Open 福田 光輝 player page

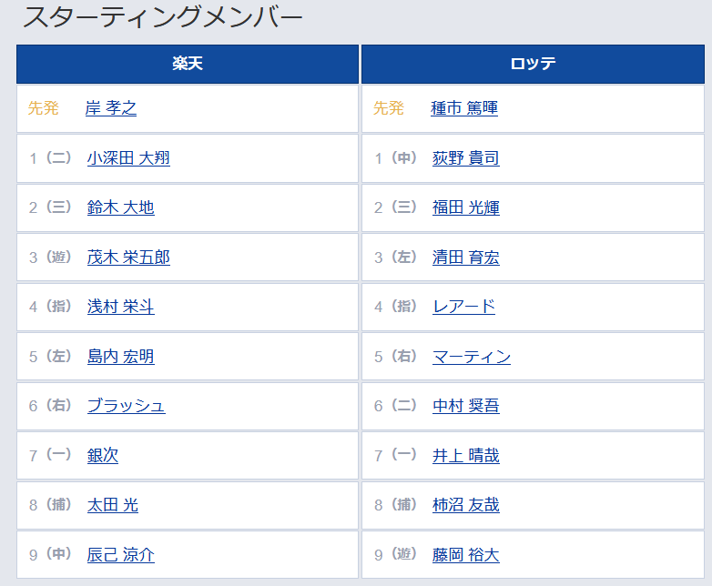(x=465, y=207)
